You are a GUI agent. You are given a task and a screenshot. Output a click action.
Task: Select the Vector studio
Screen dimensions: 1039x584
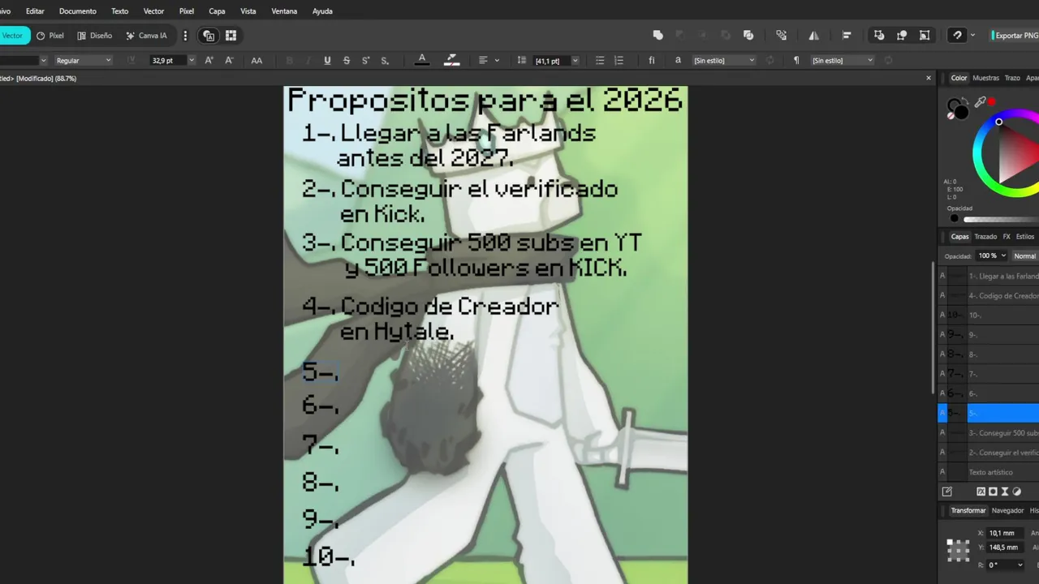pyautogui.click(x=14, y=36)
